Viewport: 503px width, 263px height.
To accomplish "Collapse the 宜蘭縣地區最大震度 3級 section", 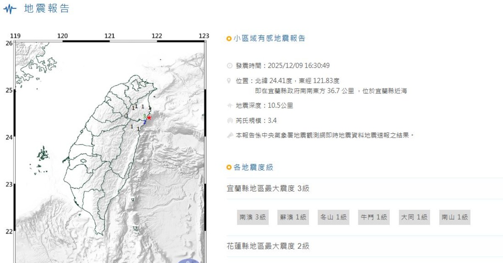I will (268, 188).
